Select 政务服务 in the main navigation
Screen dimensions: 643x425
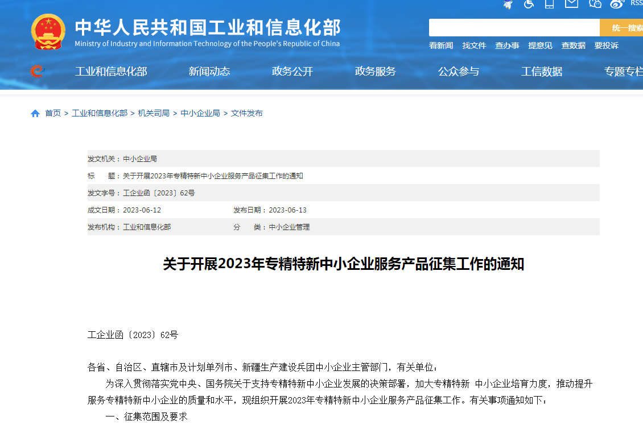tap(376, 72)
